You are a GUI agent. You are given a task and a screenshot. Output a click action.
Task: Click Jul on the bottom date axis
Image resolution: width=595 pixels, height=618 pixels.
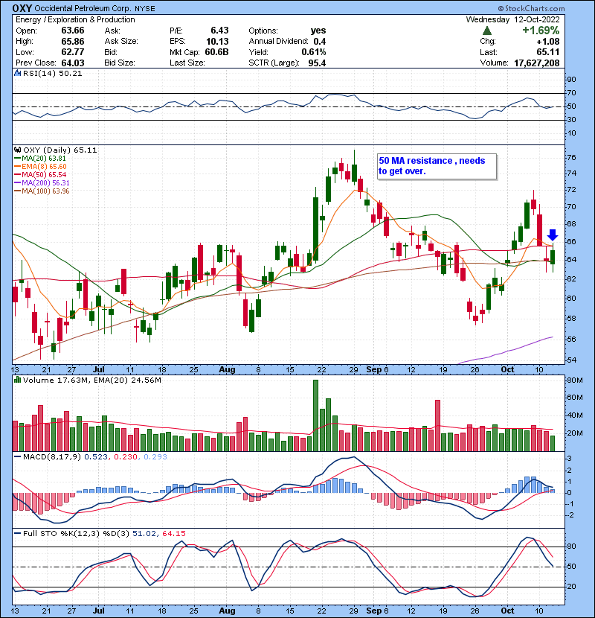click(98, 611)
